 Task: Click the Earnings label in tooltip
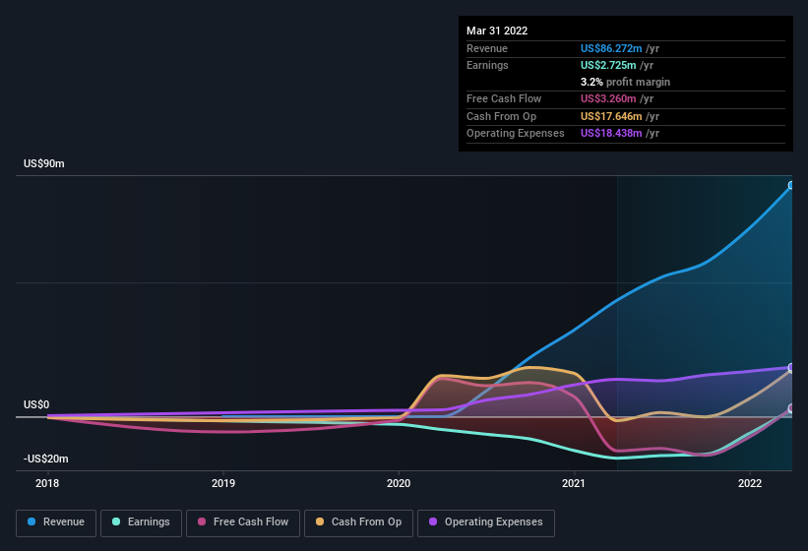pos(487,65)
